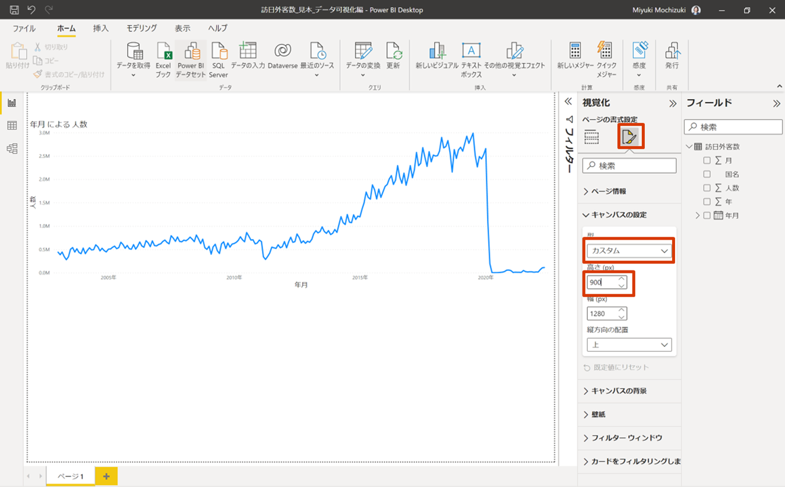Image resolution: width=785 pixels, height=487 pixels.
Task: Switch to Model view in left sidebar
Action: 12,148
